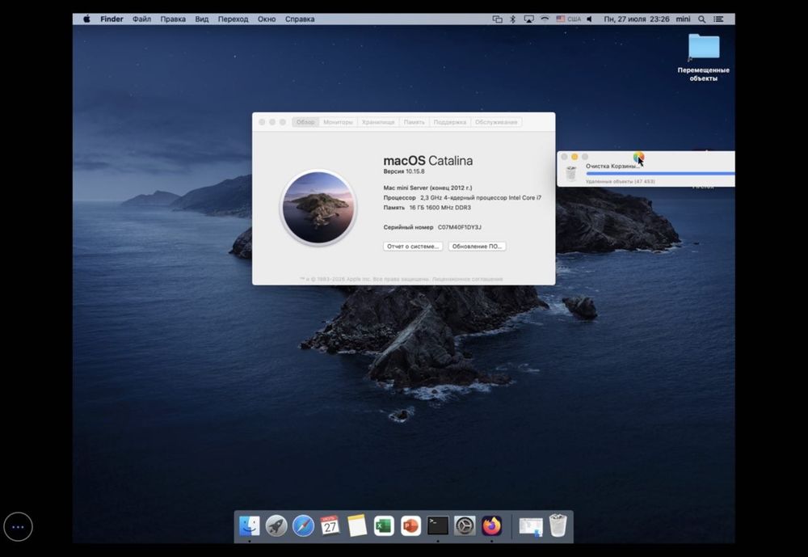The image size is (808, 557).
Task: Click the Удаленные объекты (47 453) count text
Action: coord(621,182)
